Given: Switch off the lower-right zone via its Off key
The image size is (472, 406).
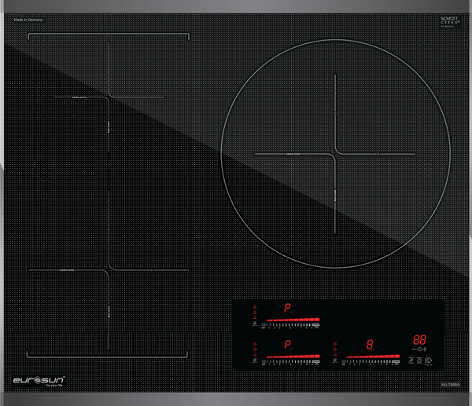Looking at the screenshot, I should tap(344, 363).
